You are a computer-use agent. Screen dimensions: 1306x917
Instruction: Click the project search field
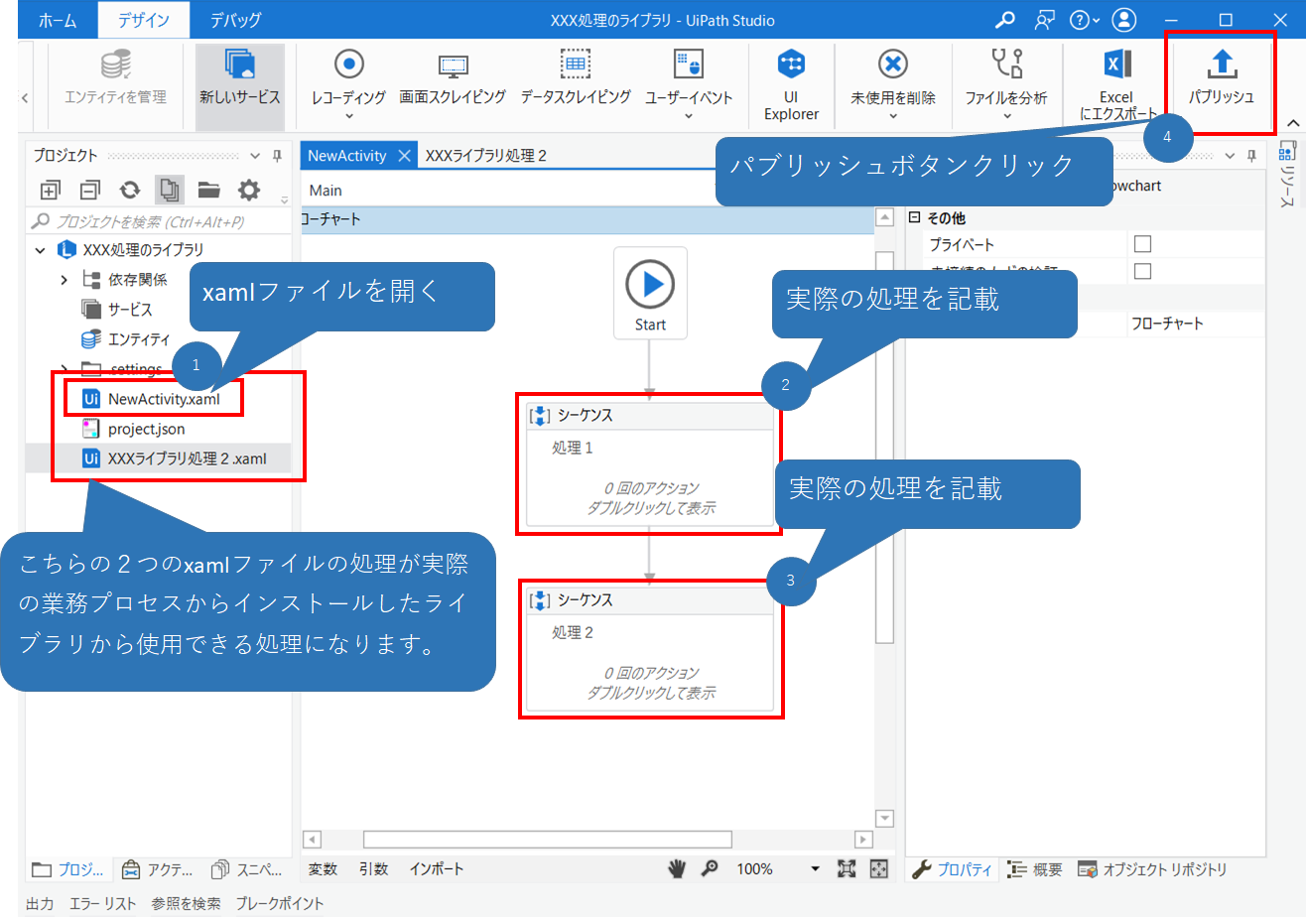[x=159, y=221]
